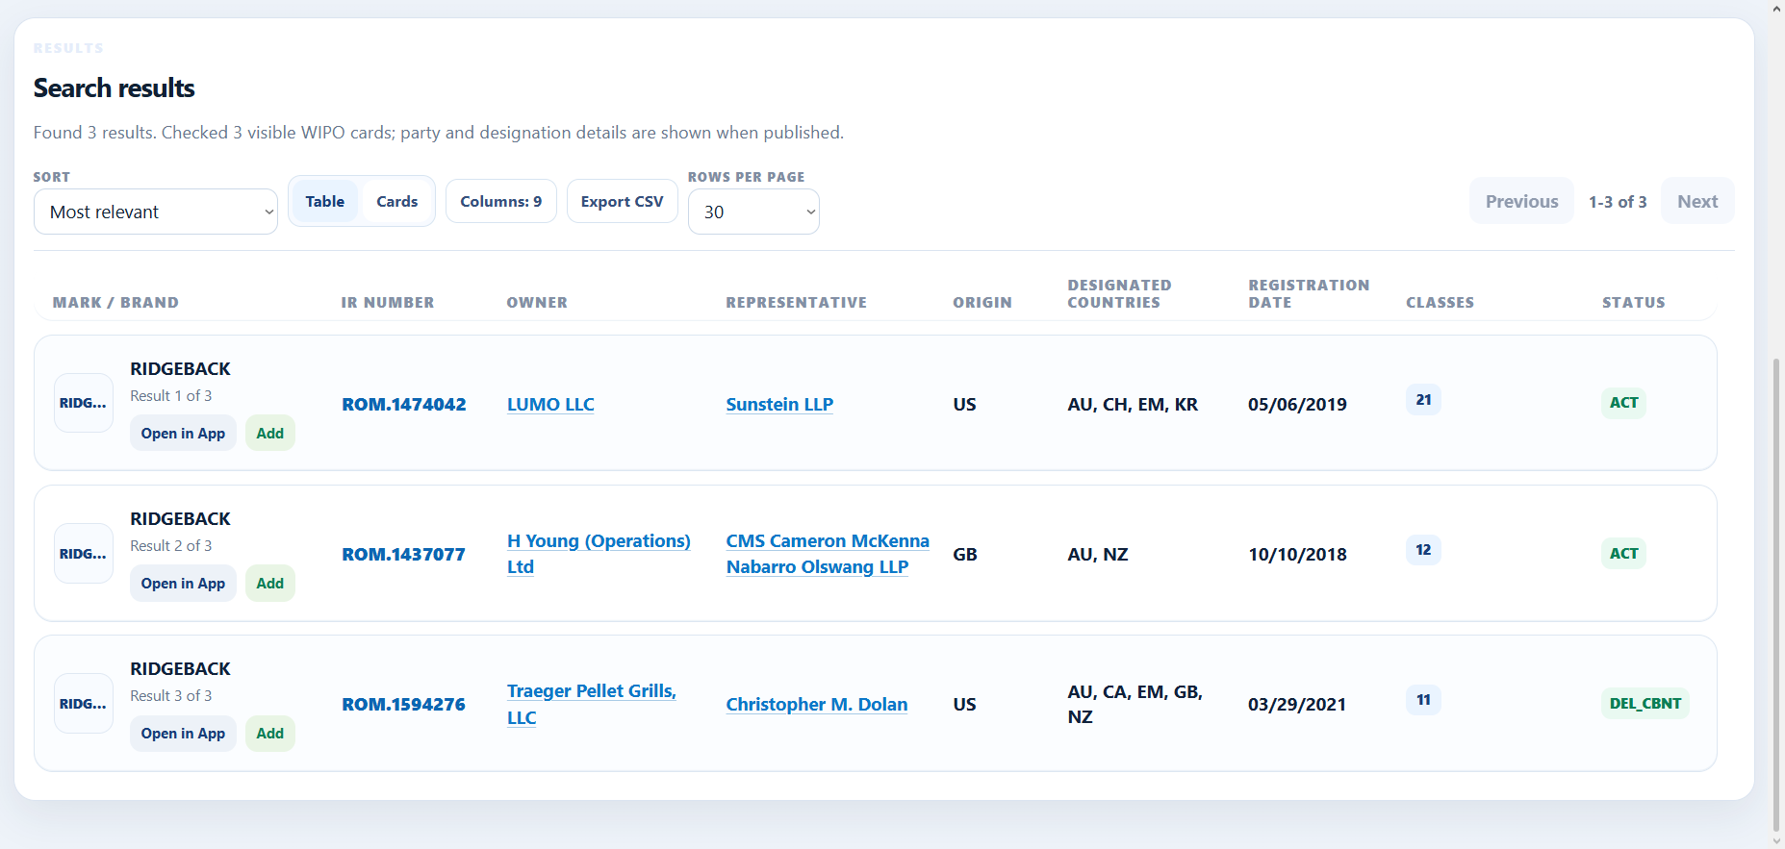
Task: Open in App for Result 3 of 3
Action: point(183,734)
